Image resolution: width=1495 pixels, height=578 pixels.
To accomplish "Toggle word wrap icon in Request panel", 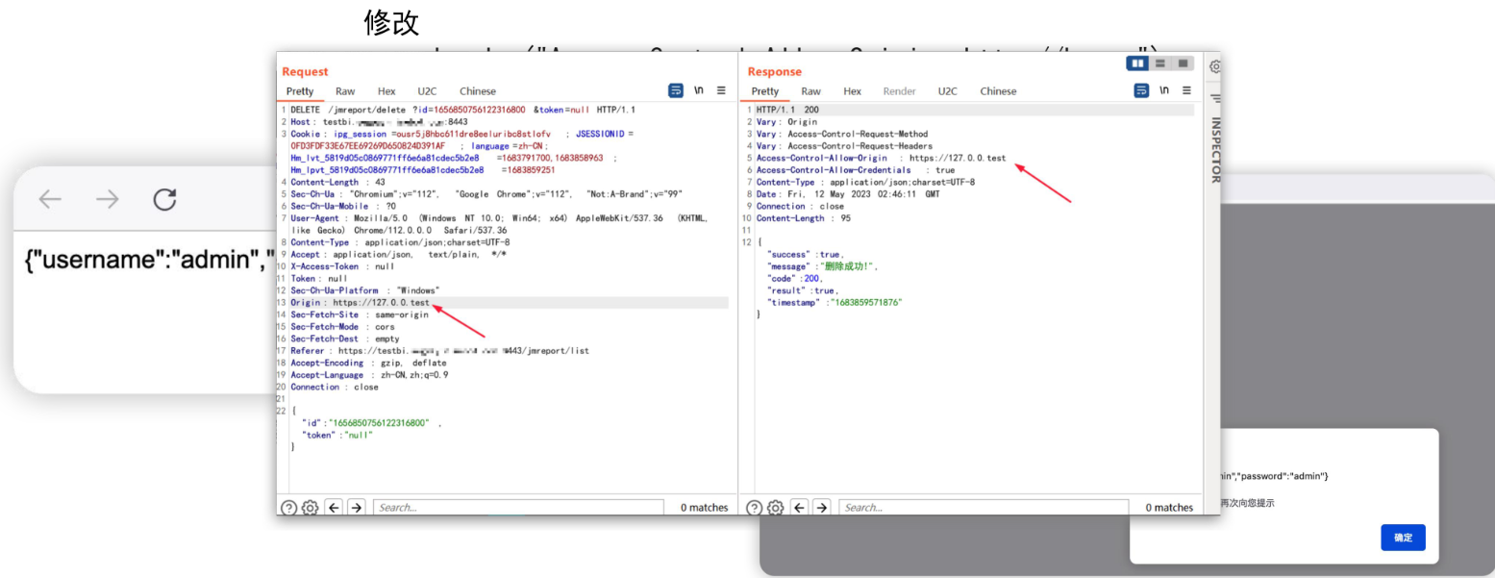I will coord(676,90).
